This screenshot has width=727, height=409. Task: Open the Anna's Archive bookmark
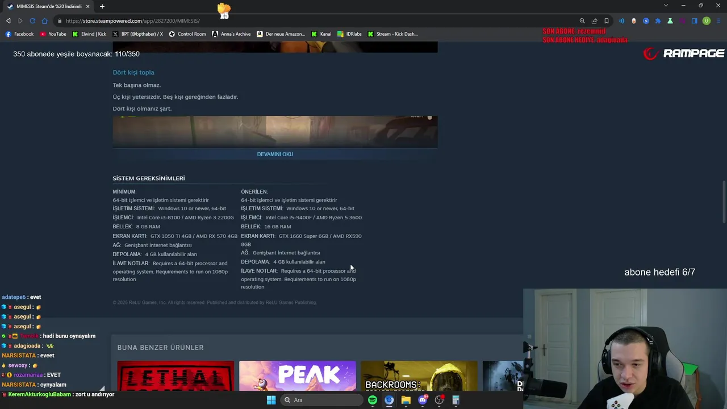(231, 34)
